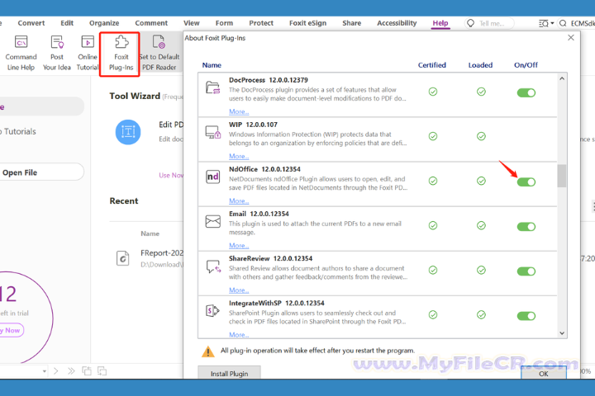Select Tutorials in left sidebar
595x396 pixels.
20,131
